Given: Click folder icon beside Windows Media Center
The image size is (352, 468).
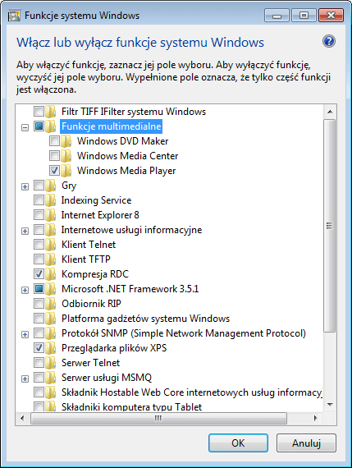Looking at the screenshot, I should (66, 156).
